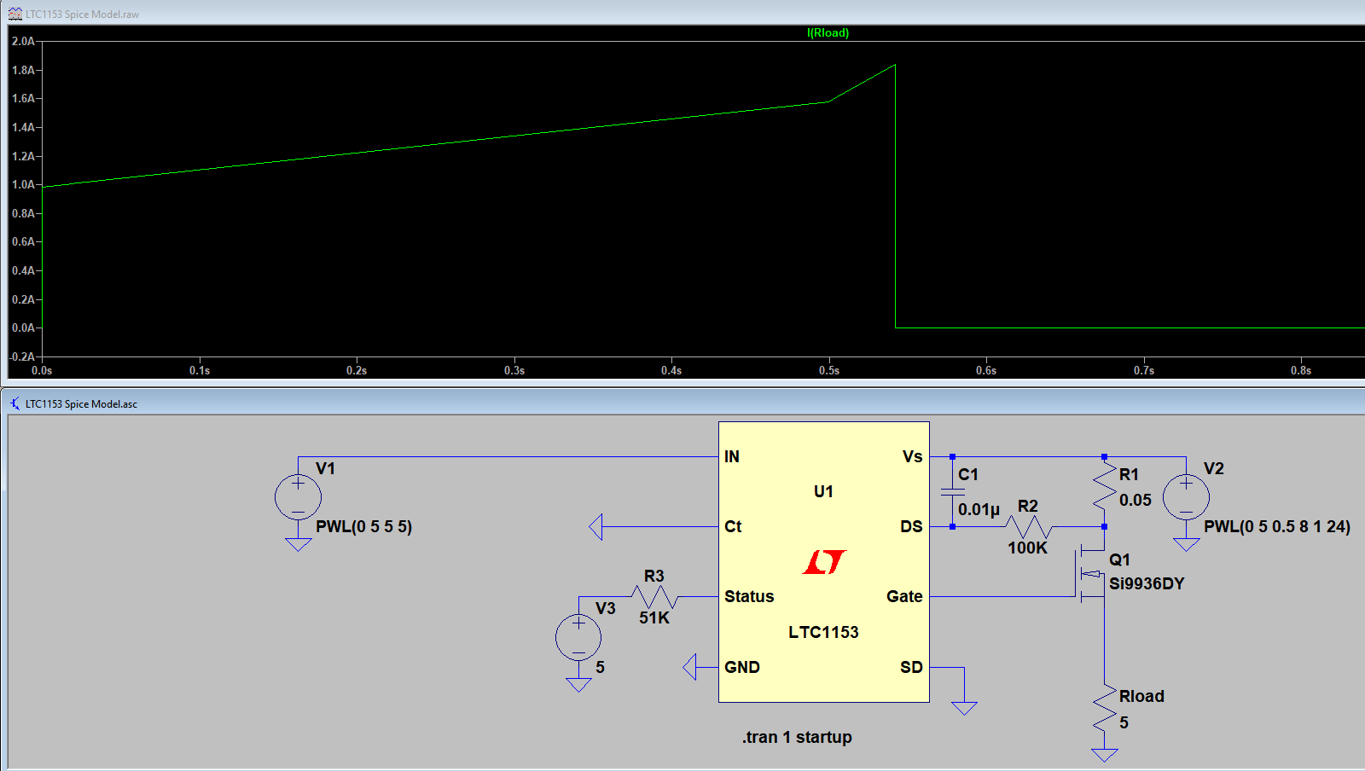Select the V2 voltage source symbol
Screen dimensions: 1365x771
click(x=1186, y=497)
